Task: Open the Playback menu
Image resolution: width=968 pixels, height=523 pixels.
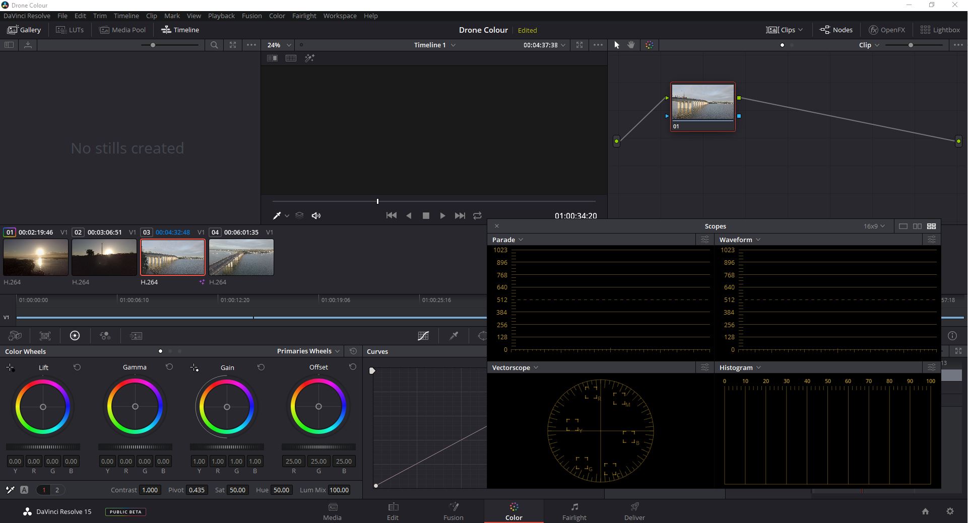Action: tap(221, 16)
